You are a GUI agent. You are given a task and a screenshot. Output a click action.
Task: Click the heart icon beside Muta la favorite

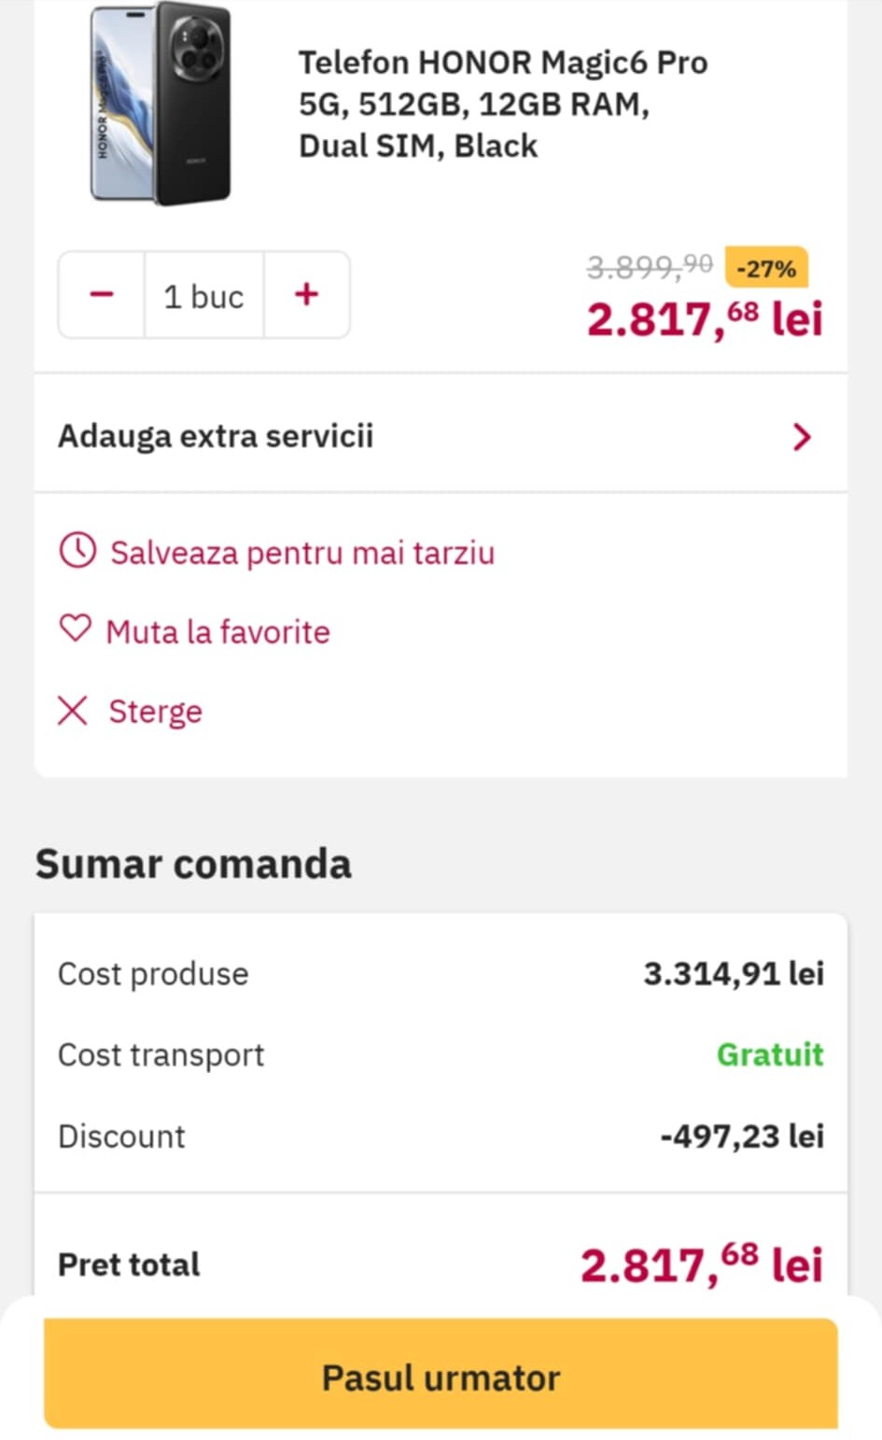pos(76,628)
